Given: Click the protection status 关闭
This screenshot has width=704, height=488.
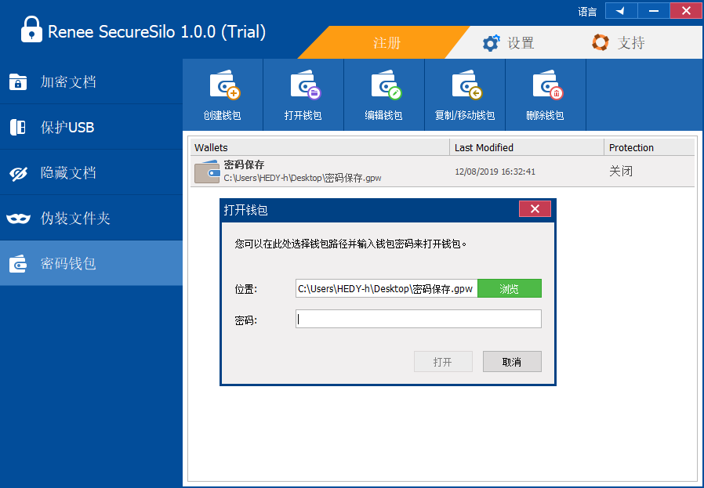Looking at the screenshot, I should (x=620, y=171).
